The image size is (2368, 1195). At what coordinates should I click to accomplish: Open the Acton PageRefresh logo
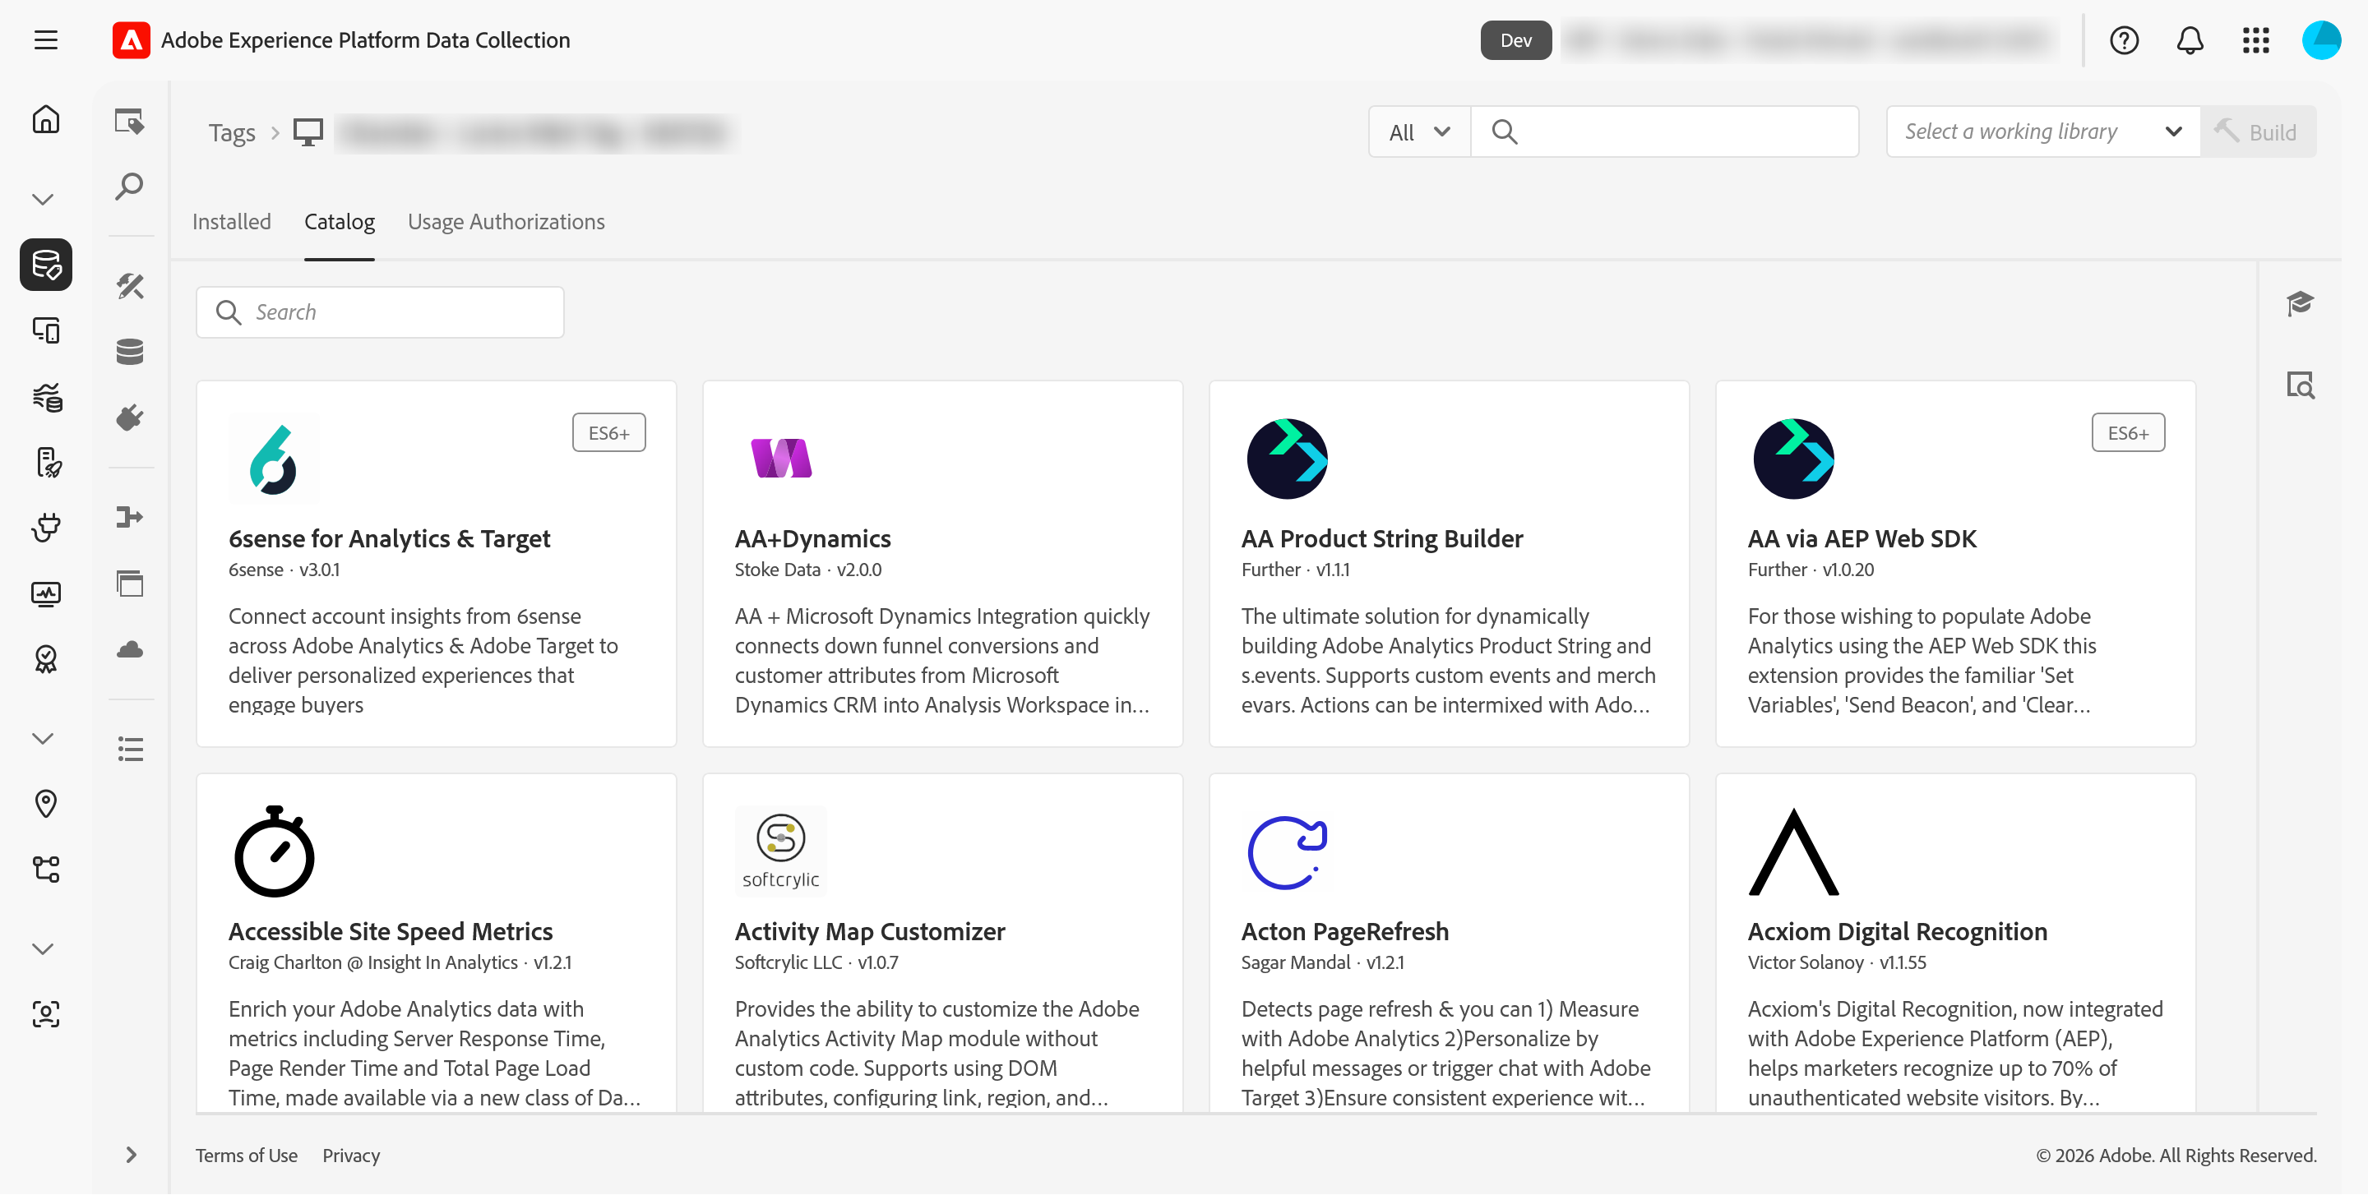pos(1287,851)
